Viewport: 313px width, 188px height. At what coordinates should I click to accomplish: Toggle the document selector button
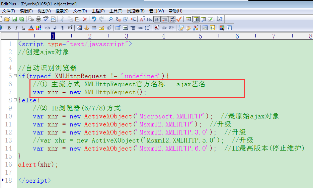click(196, 19)
